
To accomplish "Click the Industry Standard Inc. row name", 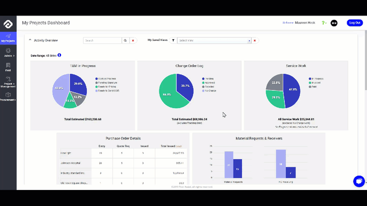I will 73,173.
